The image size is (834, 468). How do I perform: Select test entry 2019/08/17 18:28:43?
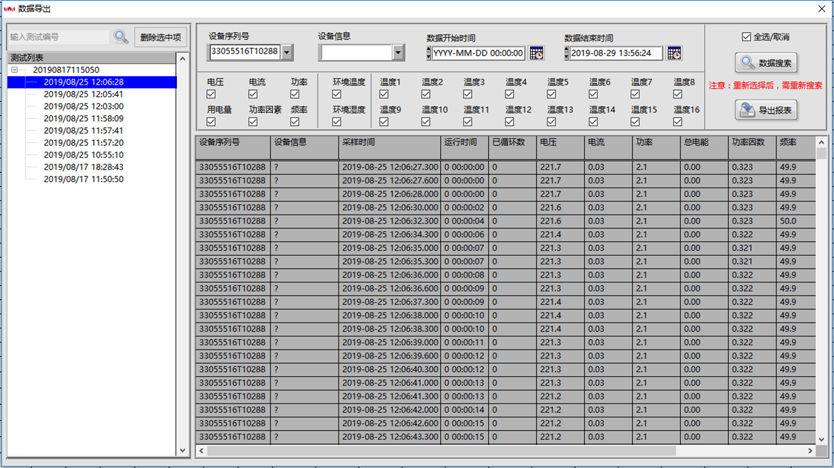(x=83, y=167)
